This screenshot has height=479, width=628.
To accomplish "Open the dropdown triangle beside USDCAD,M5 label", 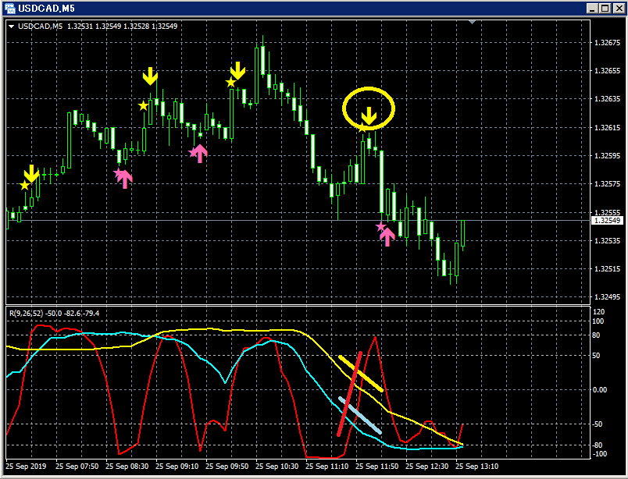I will click(x=11, y=27).
